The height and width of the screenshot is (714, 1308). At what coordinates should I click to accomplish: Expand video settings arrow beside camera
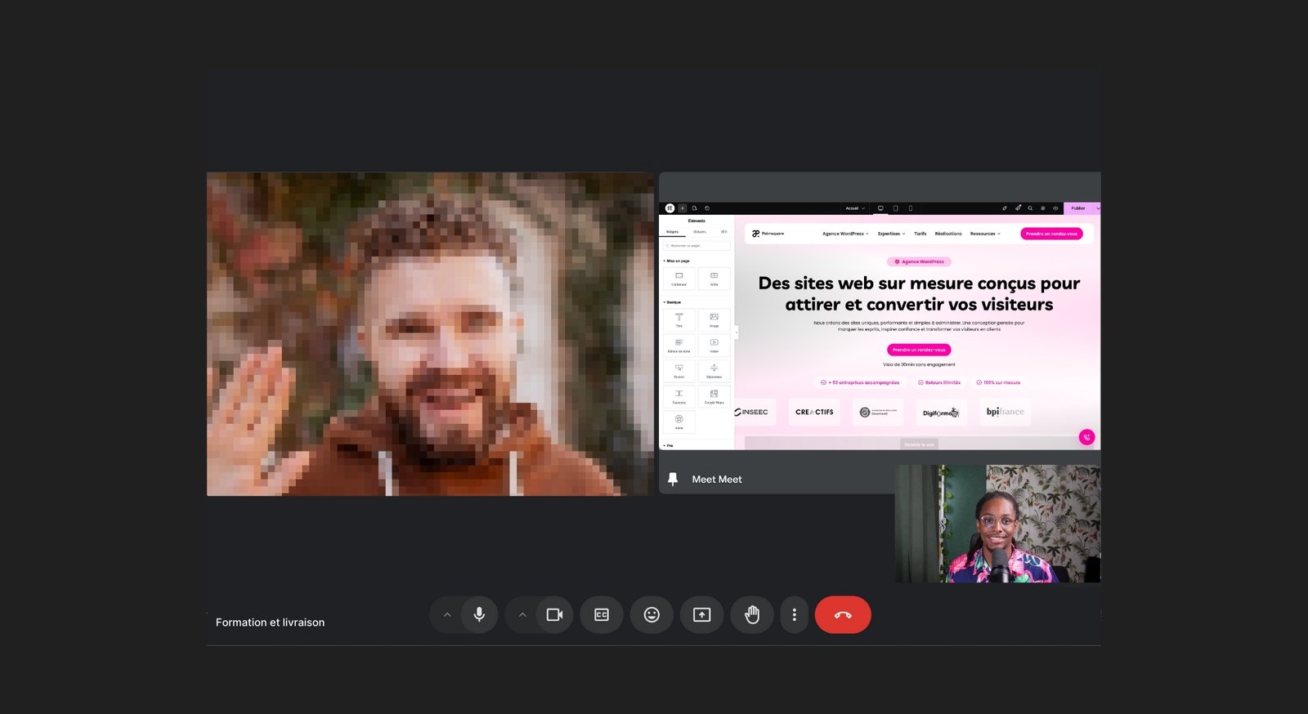[x=522, y=614]
